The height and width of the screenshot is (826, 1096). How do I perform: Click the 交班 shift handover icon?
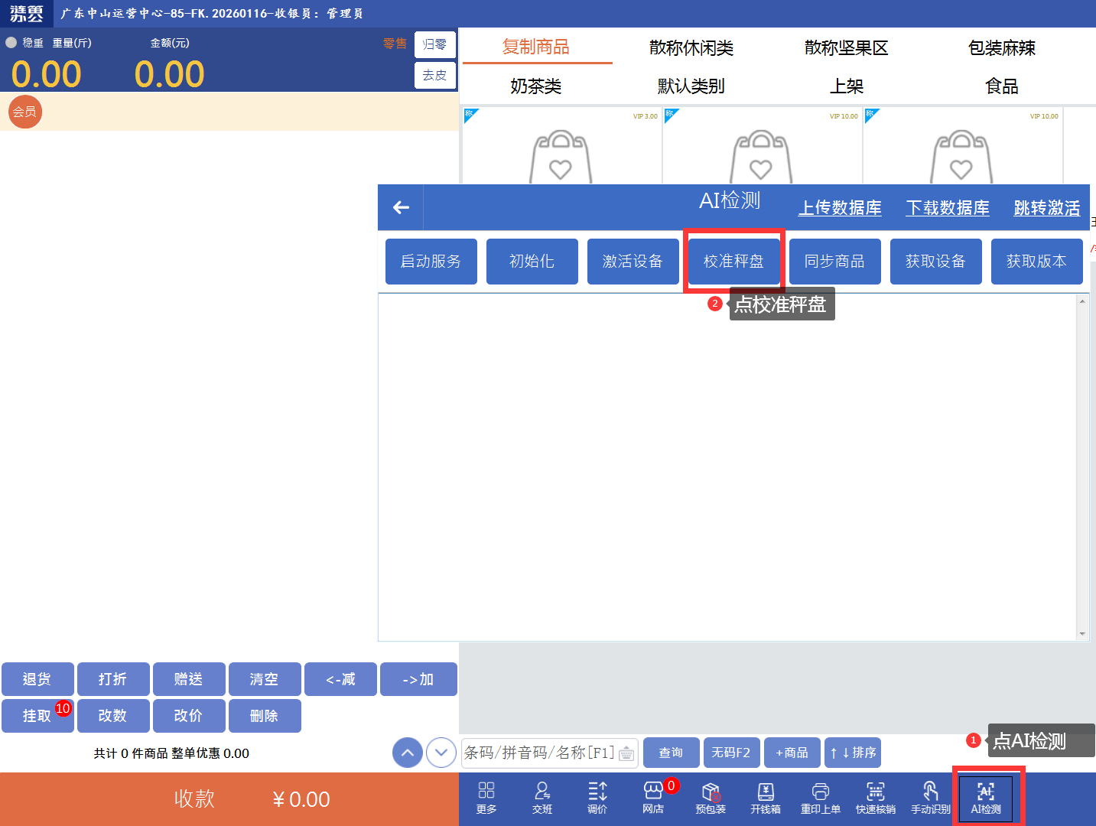click(x=542, y=798)
